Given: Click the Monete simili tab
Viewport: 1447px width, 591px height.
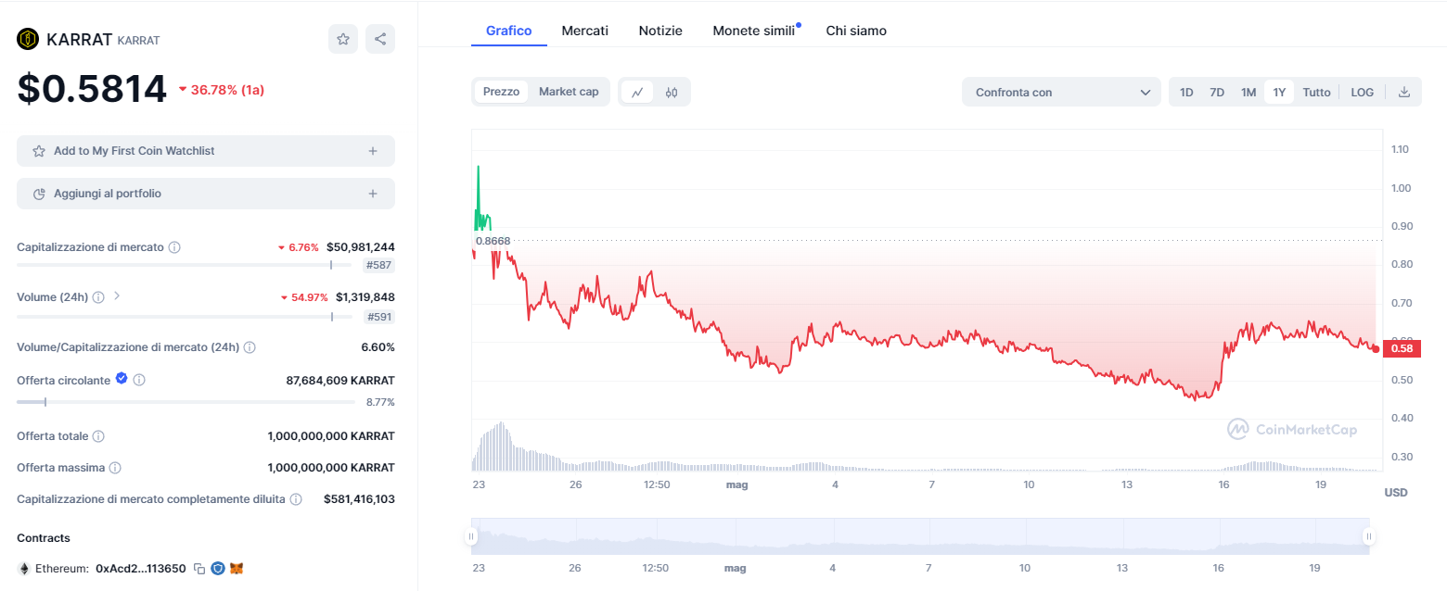Looking at the screenshot, I should (753, 31).
